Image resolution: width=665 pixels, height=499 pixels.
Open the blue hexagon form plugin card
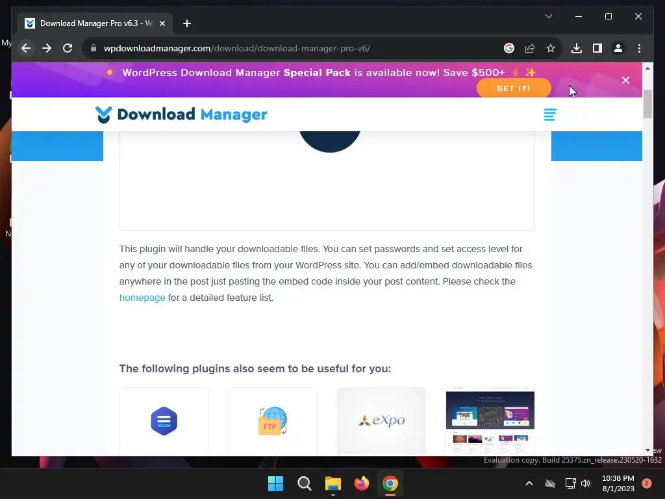pos(164,421)
